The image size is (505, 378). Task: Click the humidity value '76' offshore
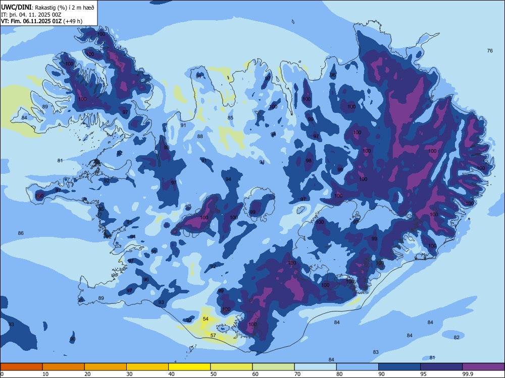pos(490,50)
